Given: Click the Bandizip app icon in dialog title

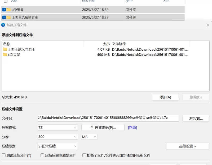Looking at the screenshot, I should tap(3, 25).
